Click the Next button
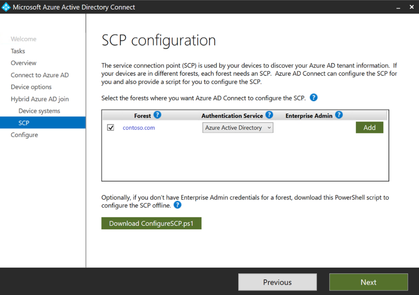This screenshot has width=419, height=295. pos(368,282)
